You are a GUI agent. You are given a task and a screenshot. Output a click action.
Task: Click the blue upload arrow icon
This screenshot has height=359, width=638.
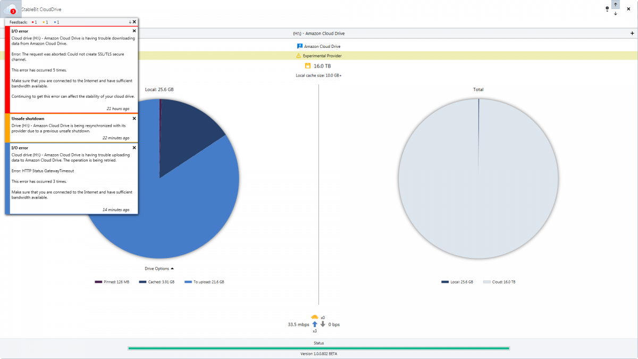[x=314, y=324]
